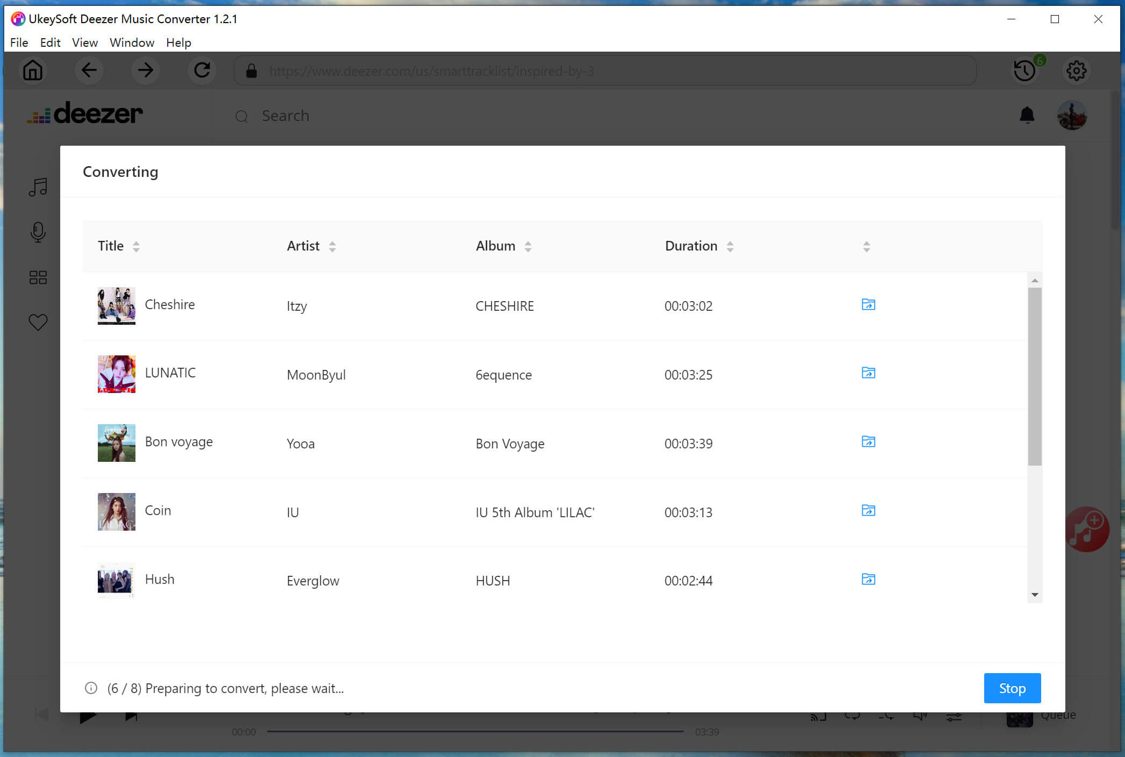Access settings gear icon
1125x757 pixels.
(x=1077, y=70)
